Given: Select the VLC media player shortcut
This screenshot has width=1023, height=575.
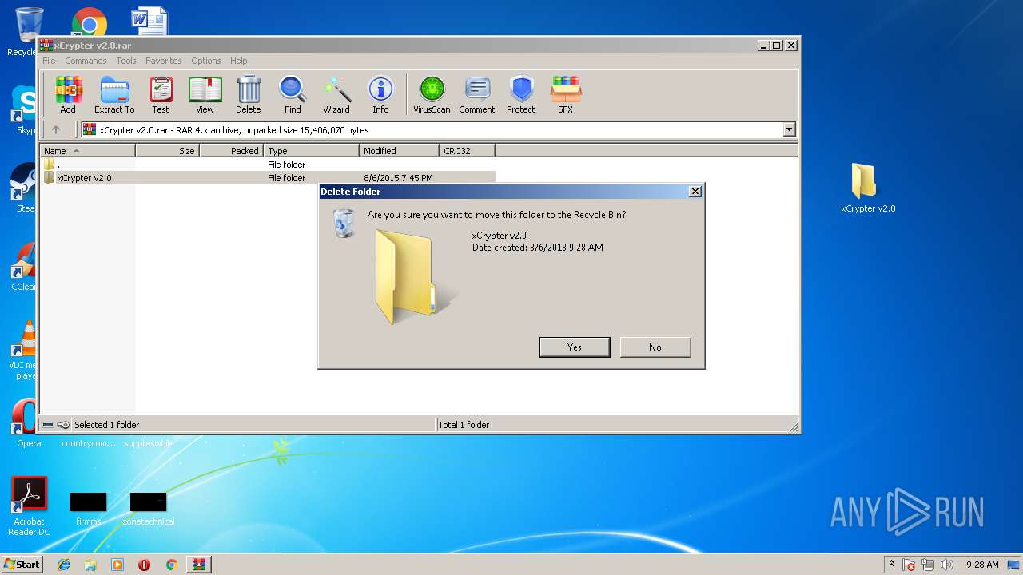Looking at the screenshot, I should [25, 351].
